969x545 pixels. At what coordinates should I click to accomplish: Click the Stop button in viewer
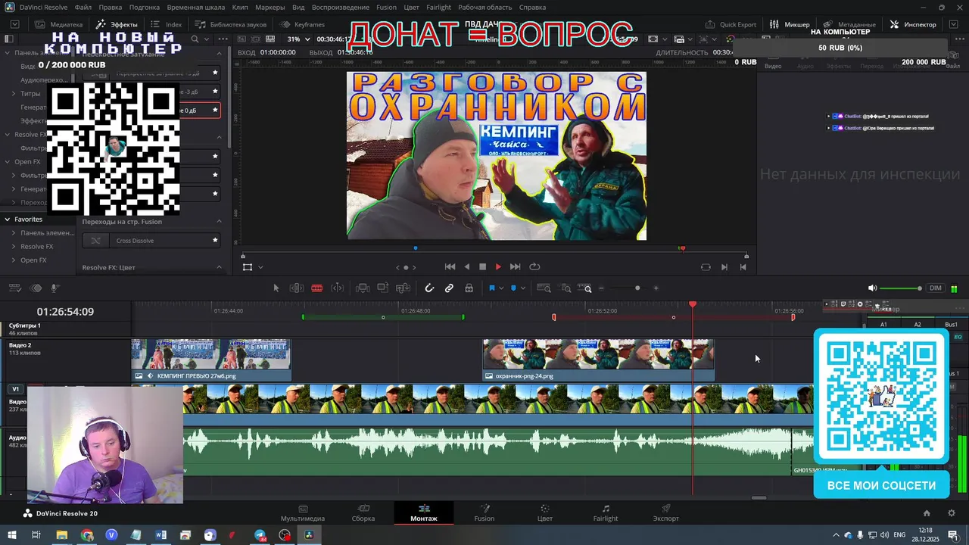(x=482, y=266)
